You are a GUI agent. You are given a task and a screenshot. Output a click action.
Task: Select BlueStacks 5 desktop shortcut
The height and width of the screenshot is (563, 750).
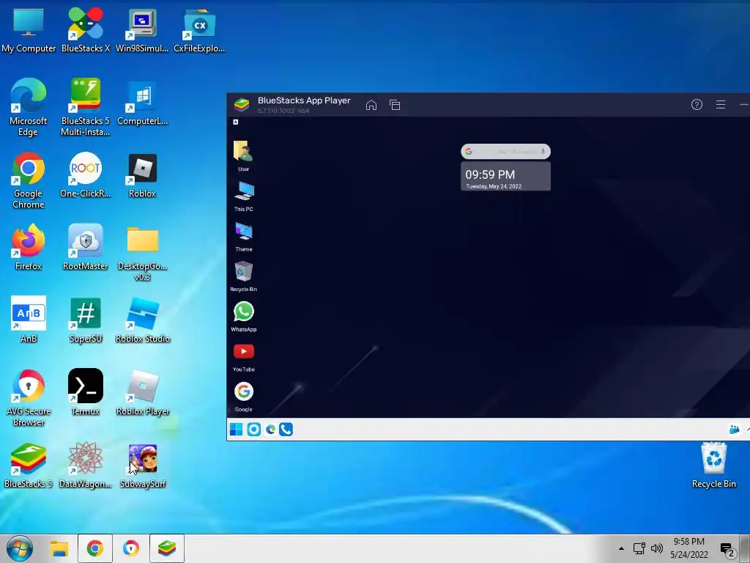tap(29, 466)
